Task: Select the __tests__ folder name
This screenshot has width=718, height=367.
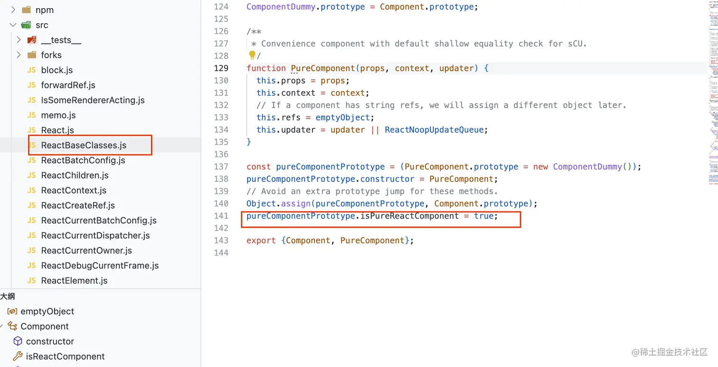Action: (x=61, y=40)
